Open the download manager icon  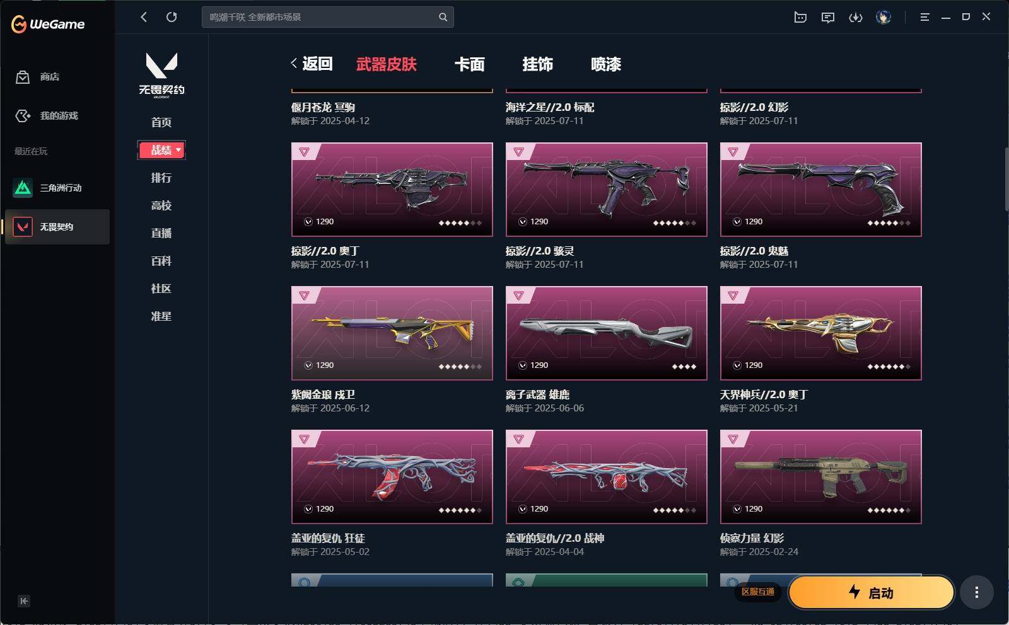[x=856, y=17]
